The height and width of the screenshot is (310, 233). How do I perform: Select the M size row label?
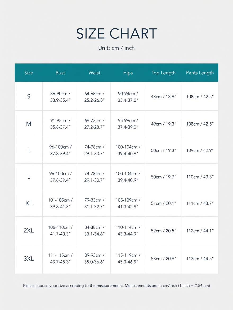click(x=29, y=124)
